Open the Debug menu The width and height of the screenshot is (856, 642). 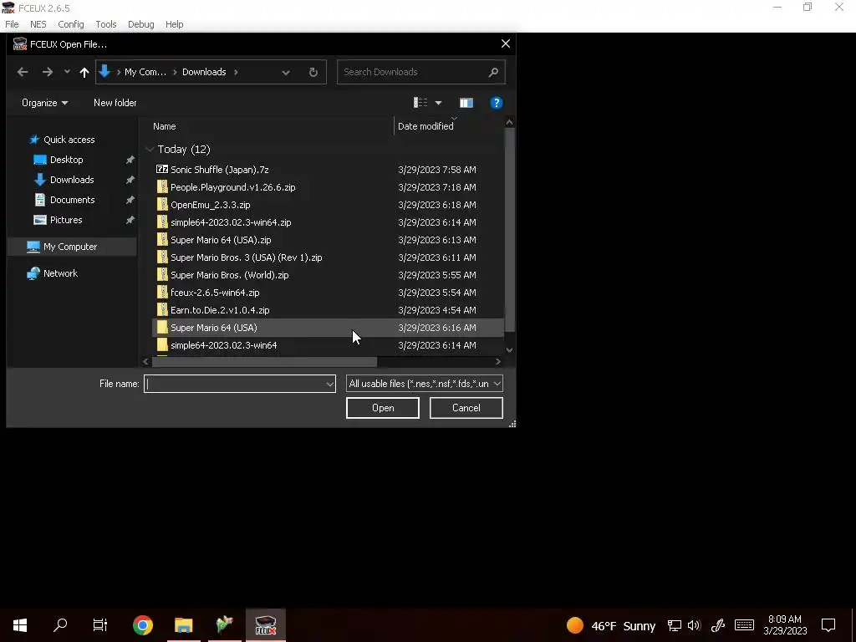coord(140,24)
